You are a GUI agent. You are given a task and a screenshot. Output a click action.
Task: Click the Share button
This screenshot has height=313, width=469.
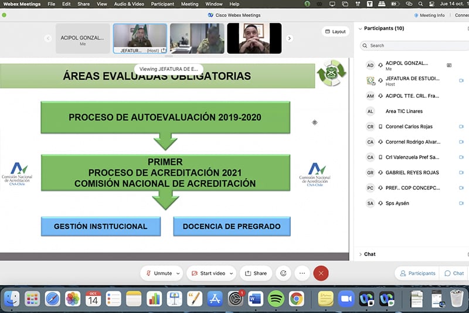256,273
